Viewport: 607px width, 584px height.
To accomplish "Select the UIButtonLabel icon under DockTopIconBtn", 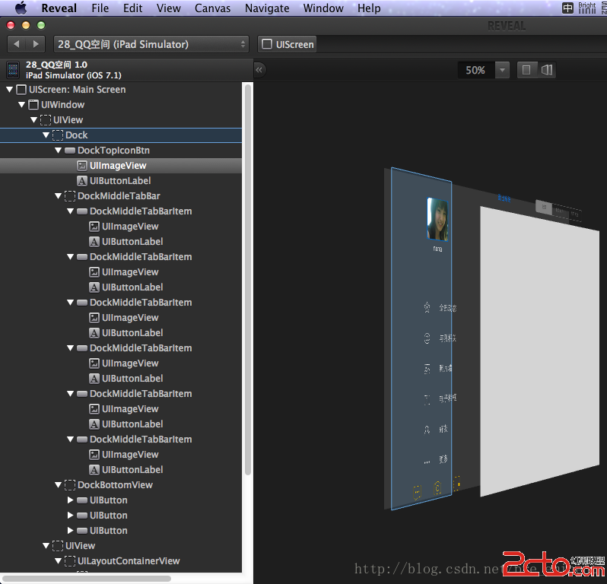I will click(82, 181).
